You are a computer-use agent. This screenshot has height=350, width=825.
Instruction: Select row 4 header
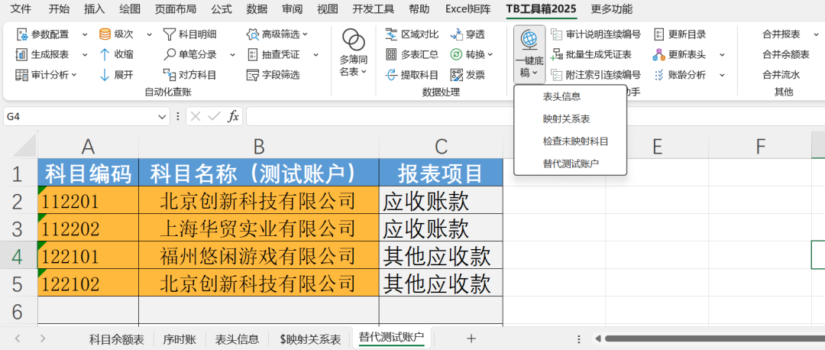tap(18, 255)
